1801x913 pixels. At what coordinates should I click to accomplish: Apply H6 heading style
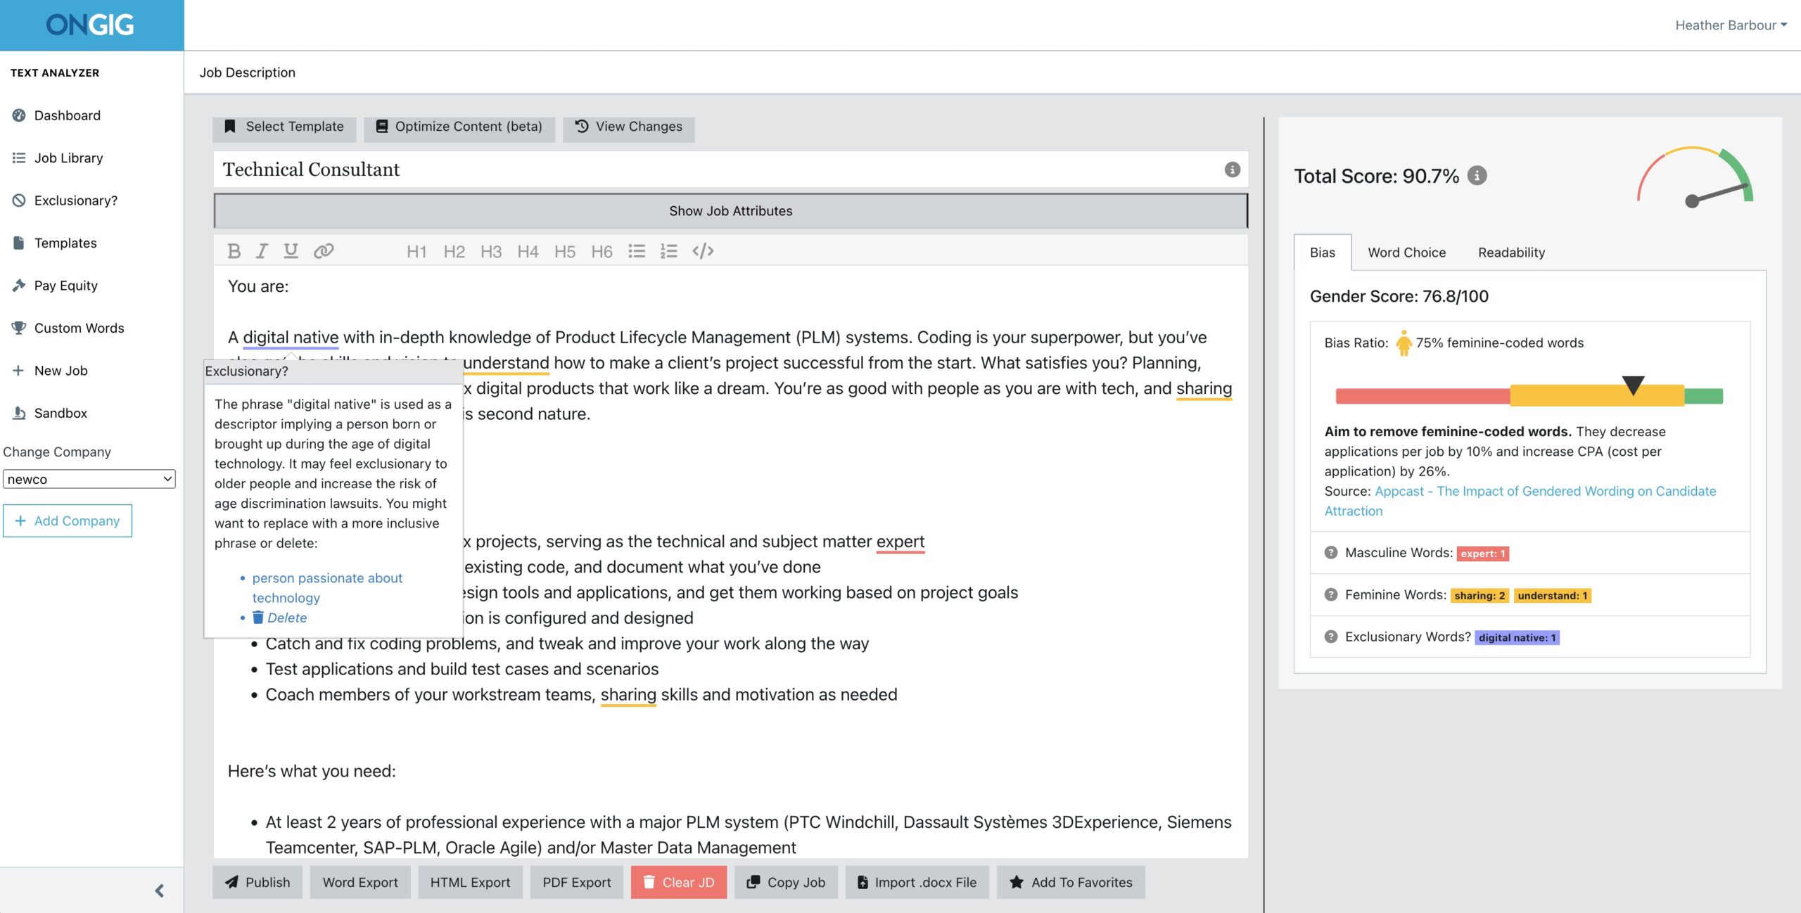[602, 252]
